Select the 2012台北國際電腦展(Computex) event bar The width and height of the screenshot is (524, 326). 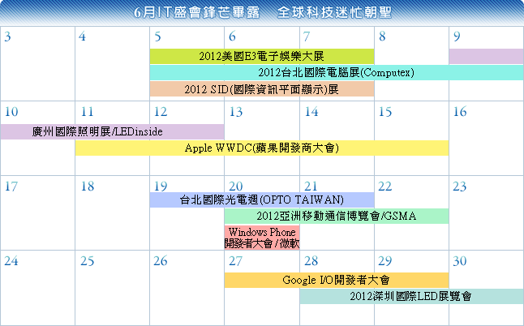336,72
